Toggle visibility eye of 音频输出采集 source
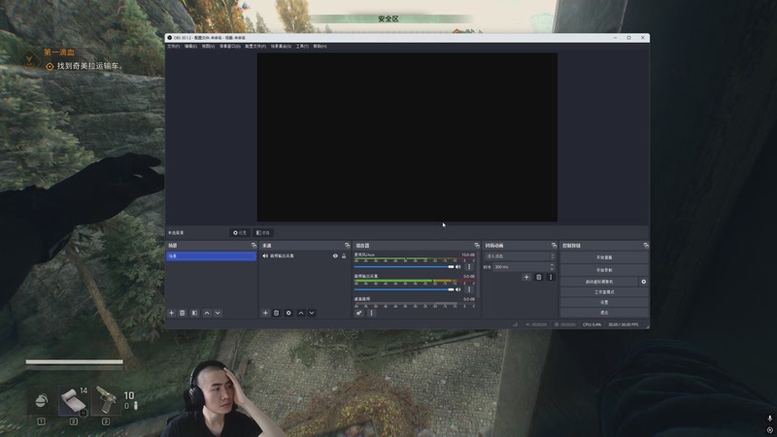Viewport: 777px width, 437px height. 335,256
